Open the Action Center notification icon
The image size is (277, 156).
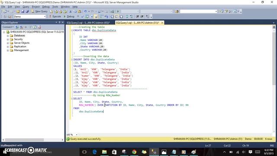(x=250, y=152)
